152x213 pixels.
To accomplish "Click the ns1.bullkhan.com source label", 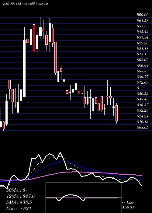I will click(35, 3).
